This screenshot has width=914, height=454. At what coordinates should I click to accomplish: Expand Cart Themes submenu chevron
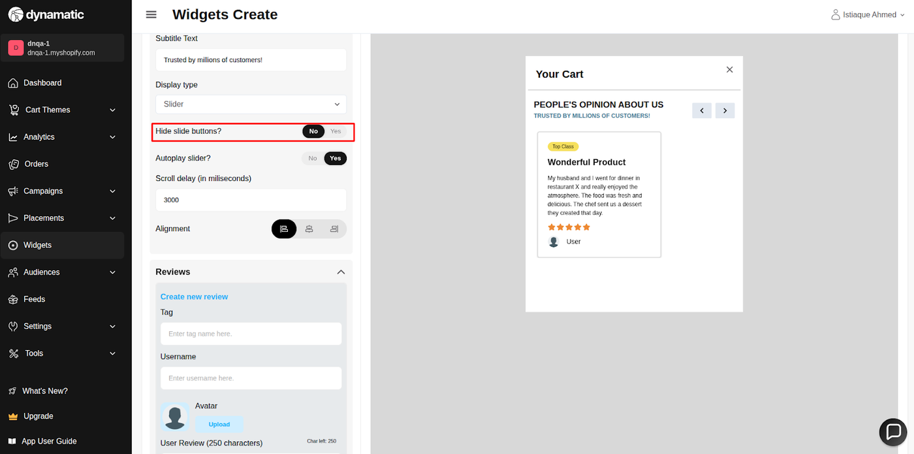[112, 110]
